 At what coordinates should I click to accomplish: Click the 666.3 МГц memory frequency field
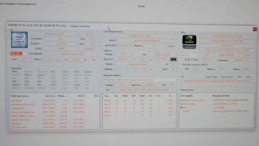pos(123,59)
